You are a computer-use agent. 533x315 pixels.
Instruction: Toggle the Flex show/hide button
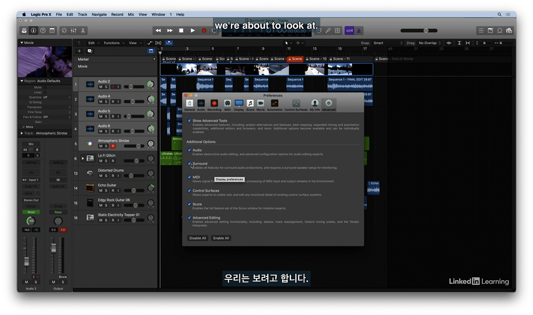click(158, 43)
